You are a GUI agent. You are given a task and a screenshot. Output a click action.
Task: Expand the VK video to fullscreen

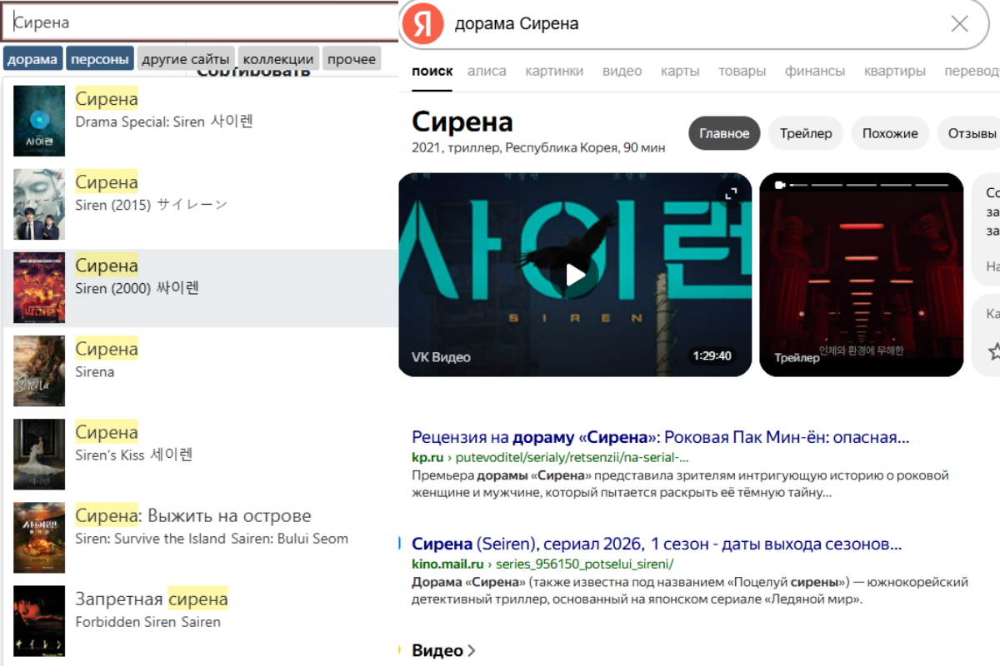coord(731,193)
